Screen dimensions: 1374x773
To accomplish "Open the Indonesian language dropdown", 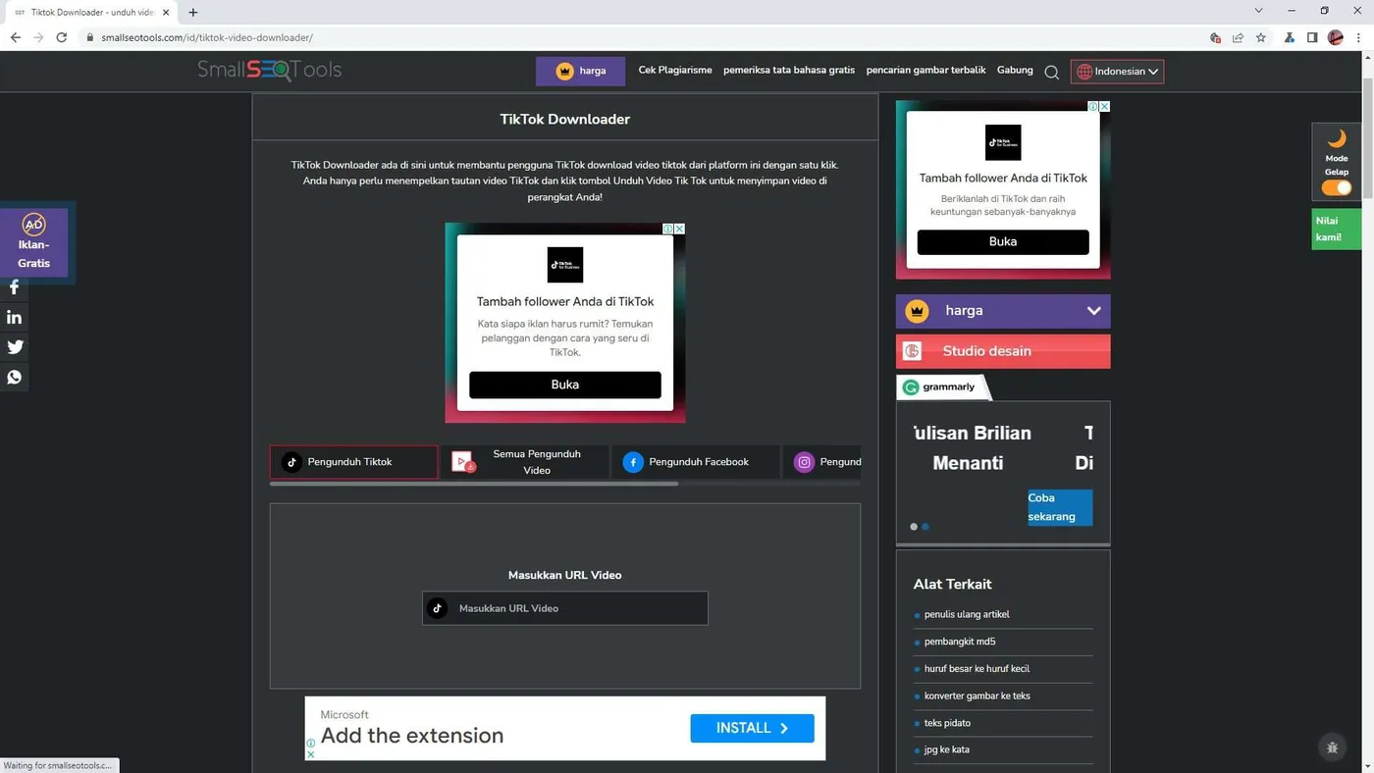I will coord(1117,72).
